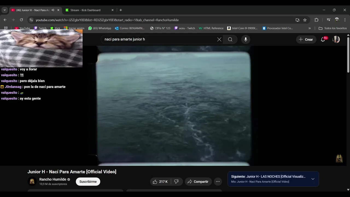
Task: Clear the YouTube search text
Action: 219,39
